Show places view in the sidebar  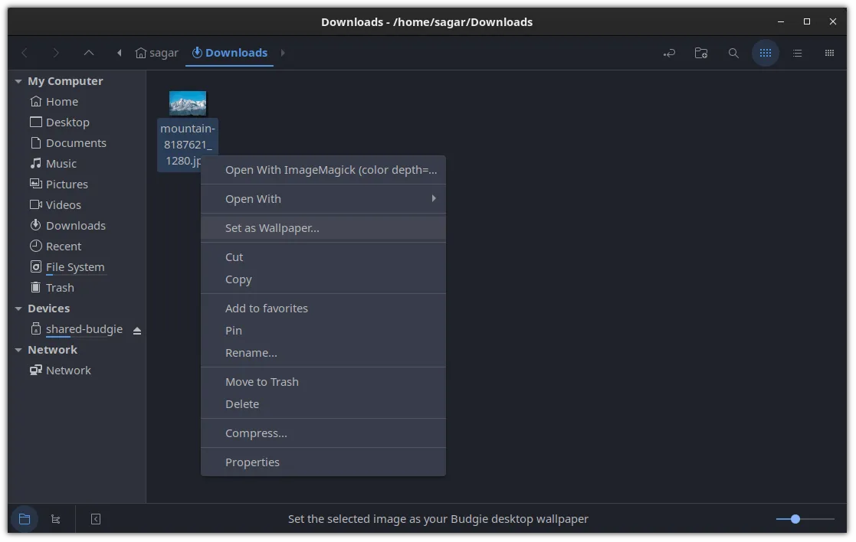[x=24, y=519]
